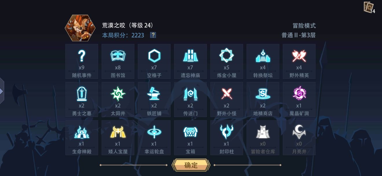
Task: Select the 转换祭坛 altar icon
Action: pyautogui.click(x=263, y=56)
